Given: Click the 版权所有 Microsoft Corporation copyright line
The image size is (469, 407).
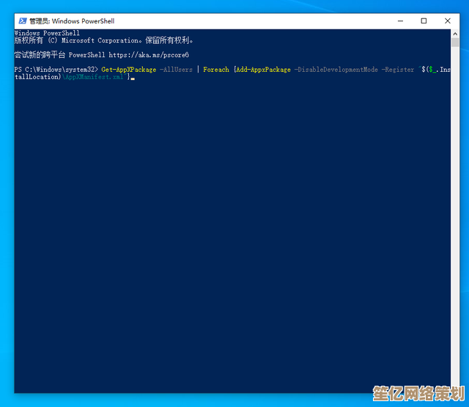Looking at the screenshot, I should click(x=103, y=40).
